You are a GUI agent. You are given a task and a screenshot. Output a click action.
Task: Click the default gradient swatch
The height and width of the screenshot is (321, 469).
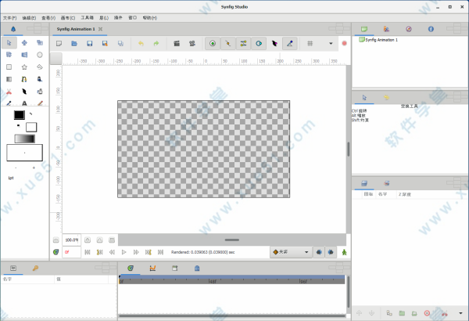[x=24, y=139]
